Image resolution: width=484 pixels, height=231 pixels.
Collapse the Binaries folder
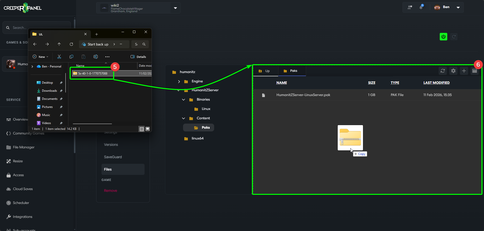point(184,100)
